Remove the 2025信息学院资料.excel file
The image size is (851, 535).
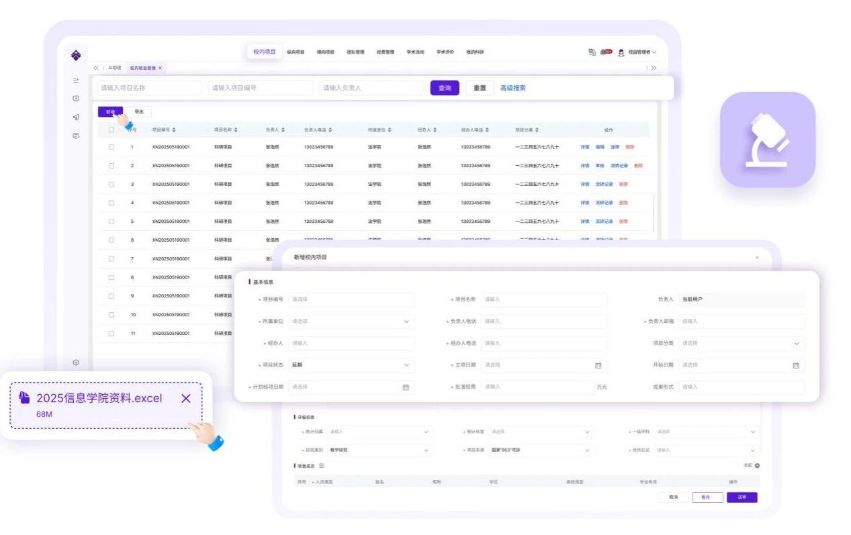186,398
